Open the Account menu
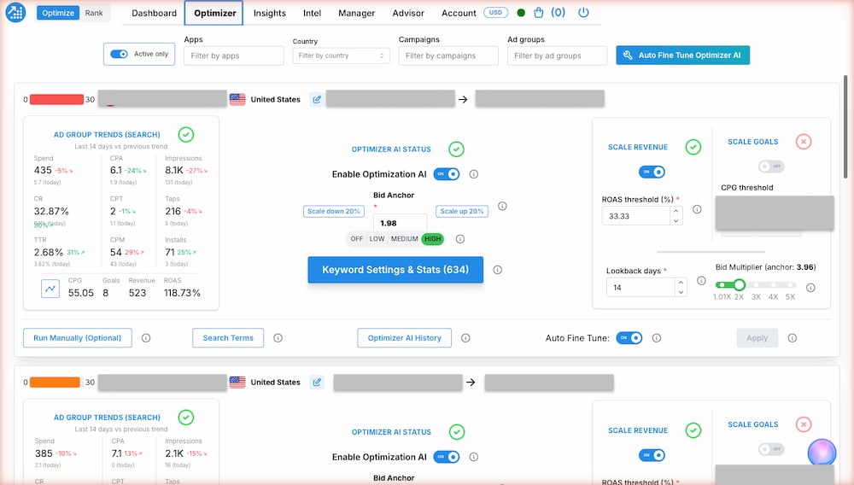 pos(459,13)
